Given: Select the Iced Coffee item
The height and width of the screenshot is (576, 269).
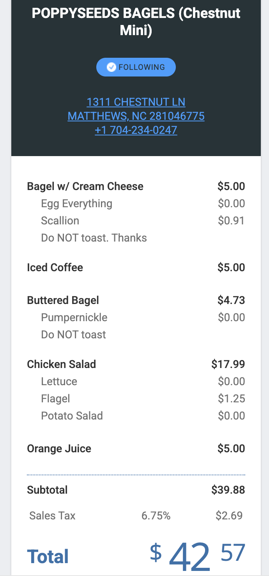Looking at the screenshot, I should 55,267.
